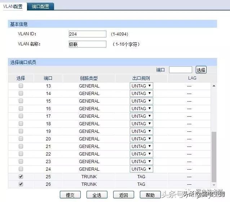The height and width of the screenshot is (202, 230).
Task: Open egress rule dropdown for port 18
Action: point(141,124)
